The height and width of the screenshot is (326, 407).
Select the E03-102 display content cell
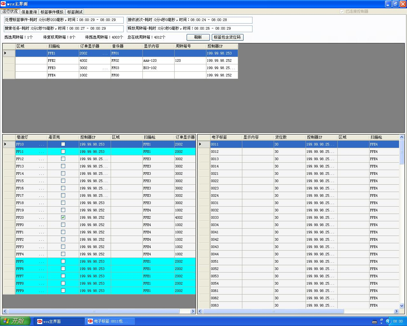pyautogui.click(x=158, y=68)
